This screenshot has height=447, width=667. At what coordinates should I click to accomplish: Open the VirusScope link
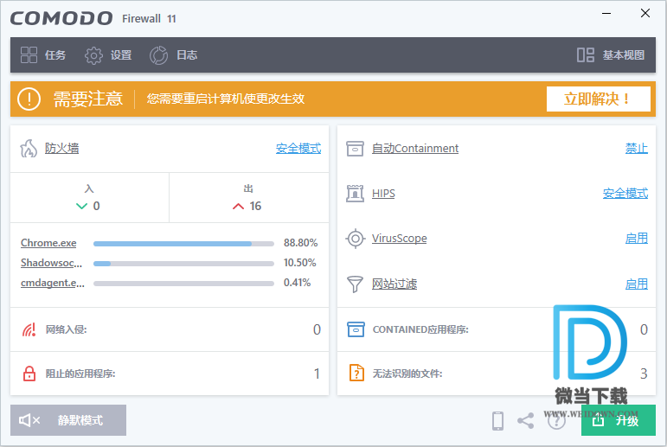(x=399, y=239)
